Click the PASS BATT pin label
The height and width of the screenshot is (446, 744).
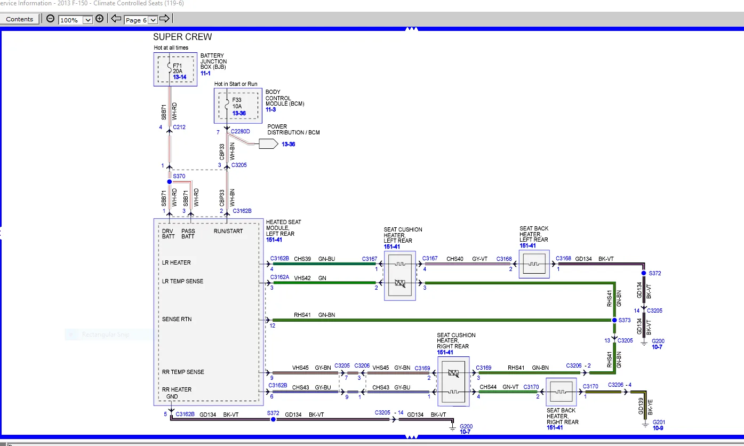(x=189, y=234)
